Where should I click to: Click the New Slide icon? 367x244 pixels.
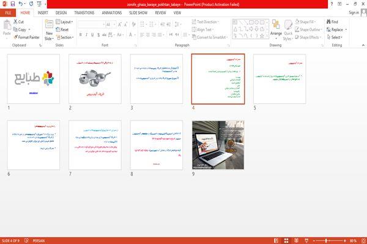pos(49,24)
